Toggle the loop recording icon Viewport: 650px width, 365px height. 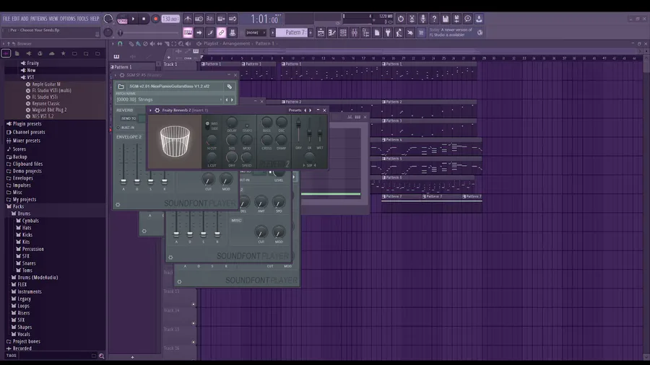(x=233, y=19)
